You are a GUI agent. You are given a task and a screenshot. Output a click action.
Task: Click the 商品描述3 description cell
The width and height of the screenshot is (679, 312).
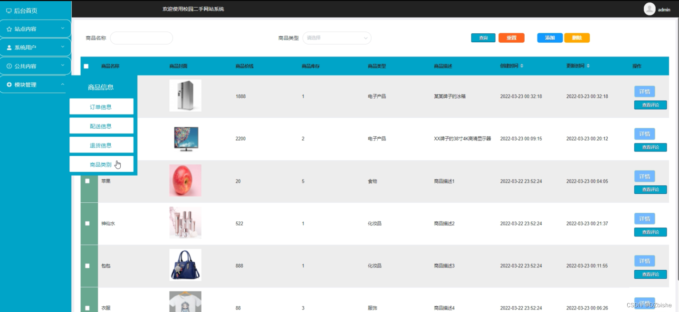point(444,266)
